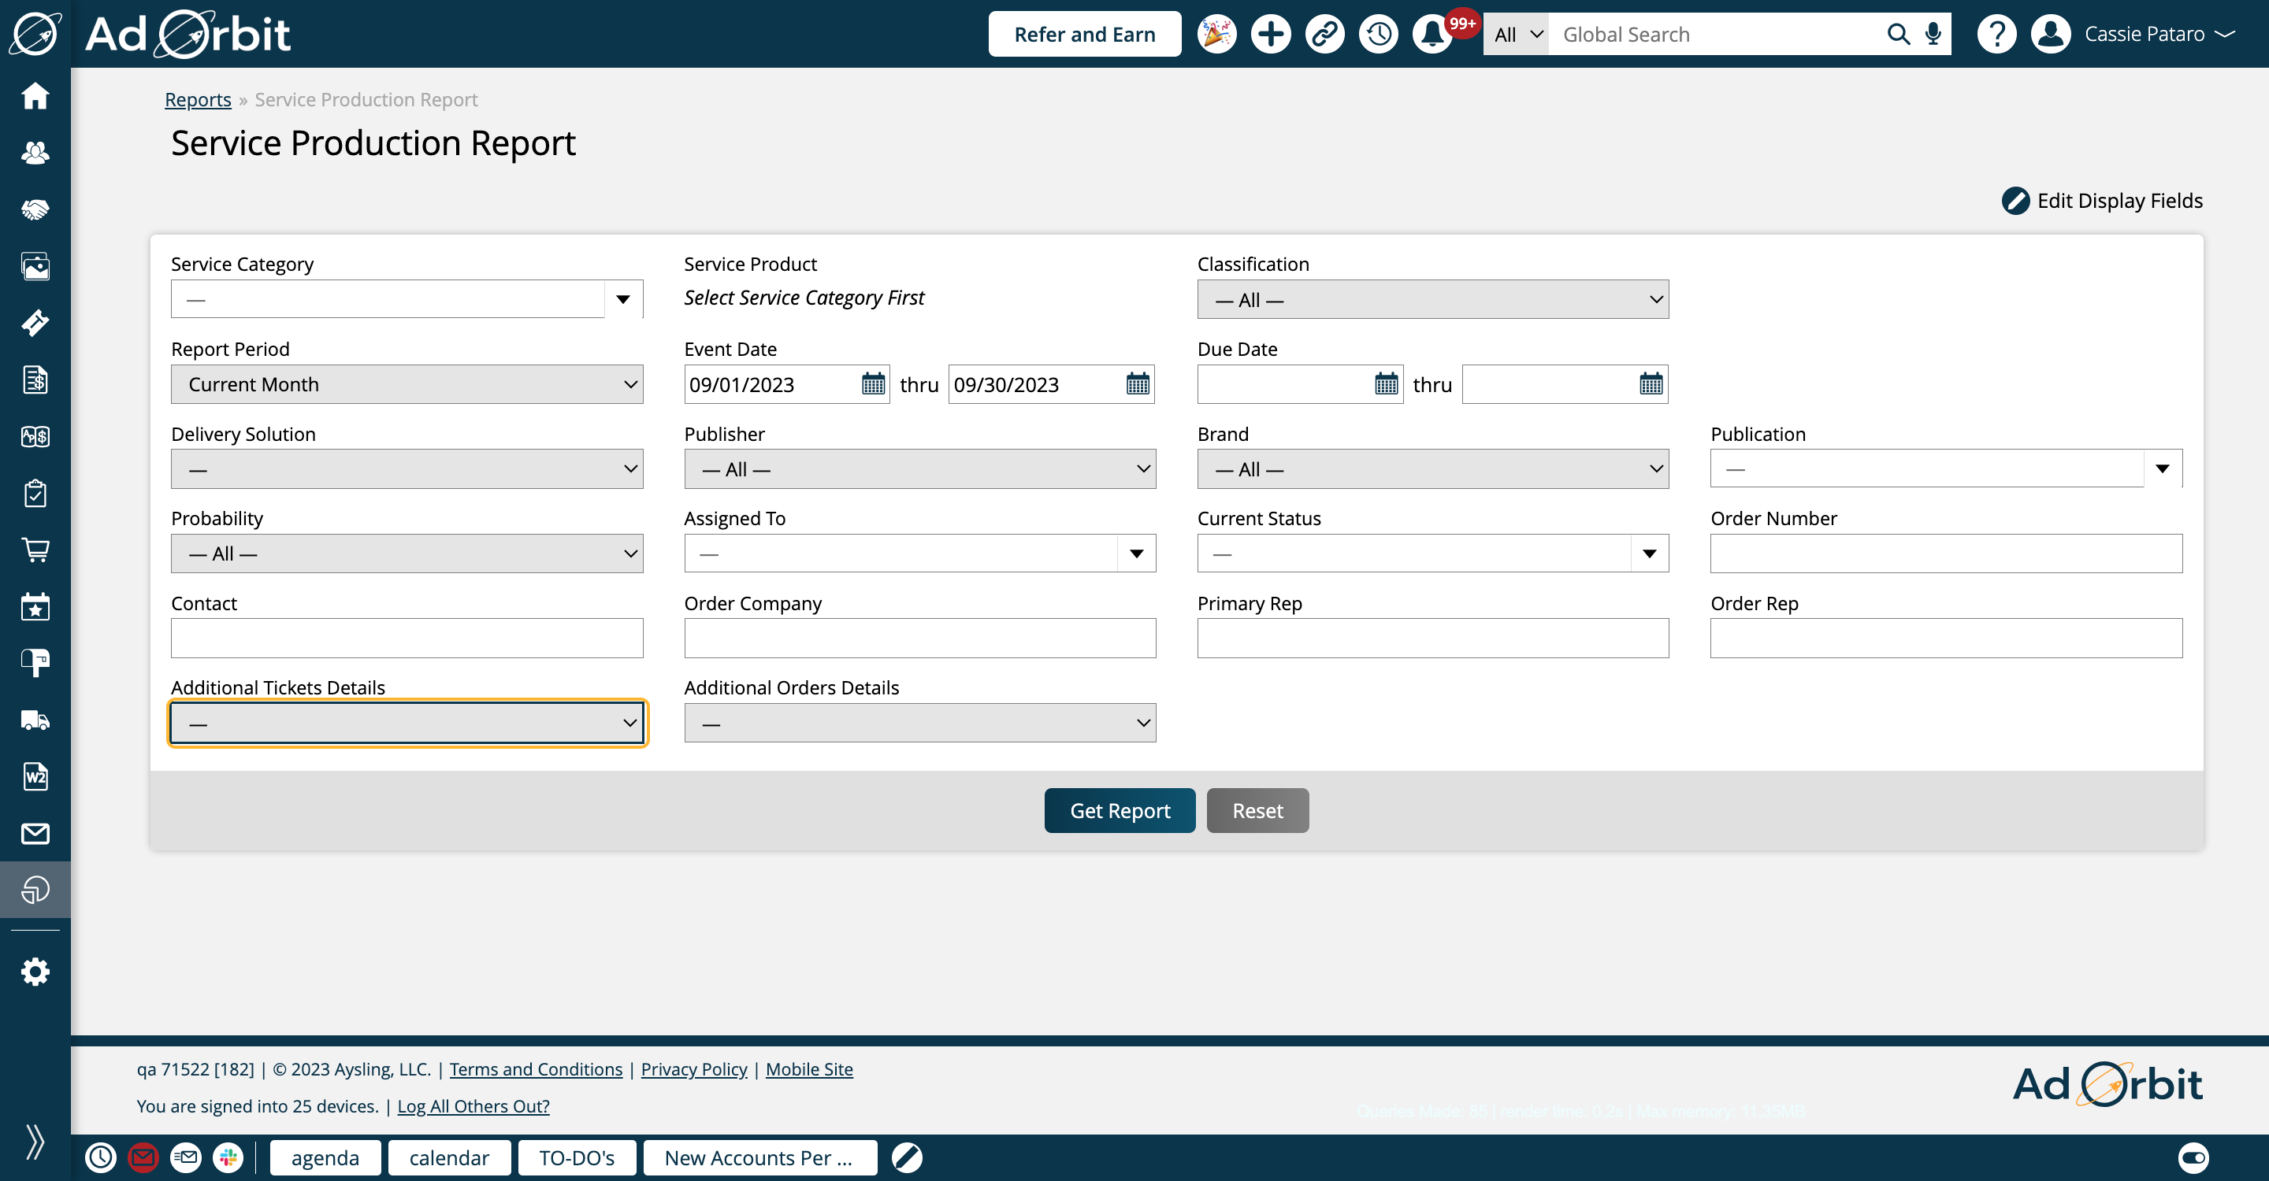The height and width of the screenshot is (1181, 2269).
Task: Click the magnifier search icon
Action: (1898, 33)
